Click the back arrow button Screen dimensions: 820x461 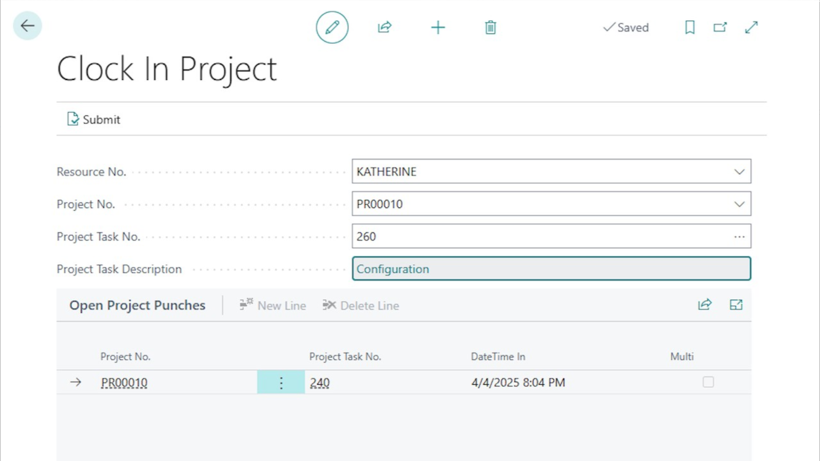(27, 26)
